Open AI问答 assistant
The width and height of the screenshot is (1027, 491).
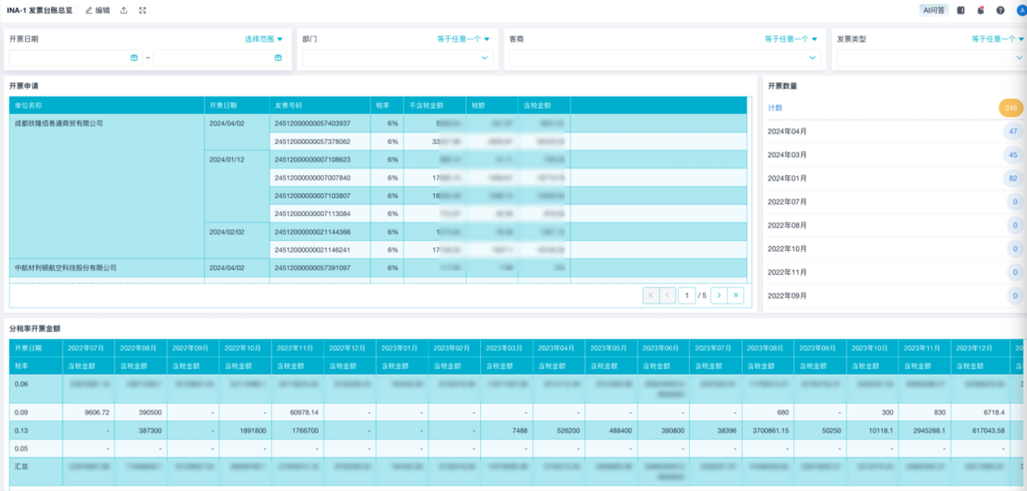coord(934,11)
